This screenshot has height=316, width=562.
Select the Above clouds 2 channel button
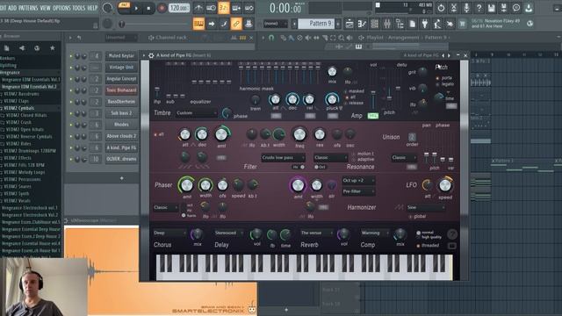121,136
